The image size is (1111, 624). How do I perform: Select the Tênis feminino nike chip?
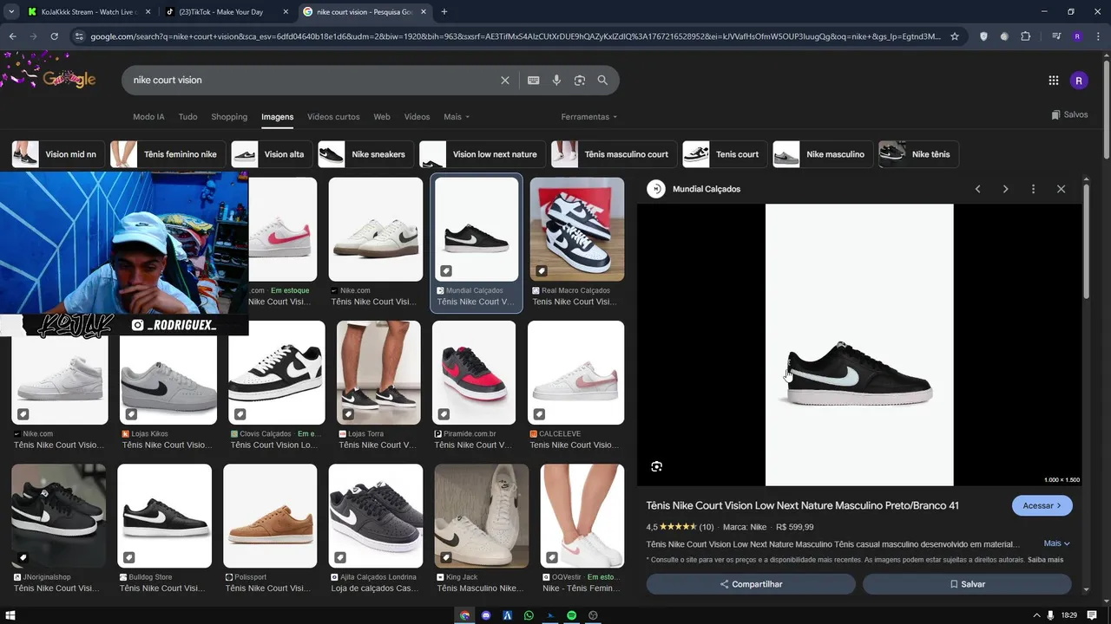pyautogui.click(x=168, y=154)
